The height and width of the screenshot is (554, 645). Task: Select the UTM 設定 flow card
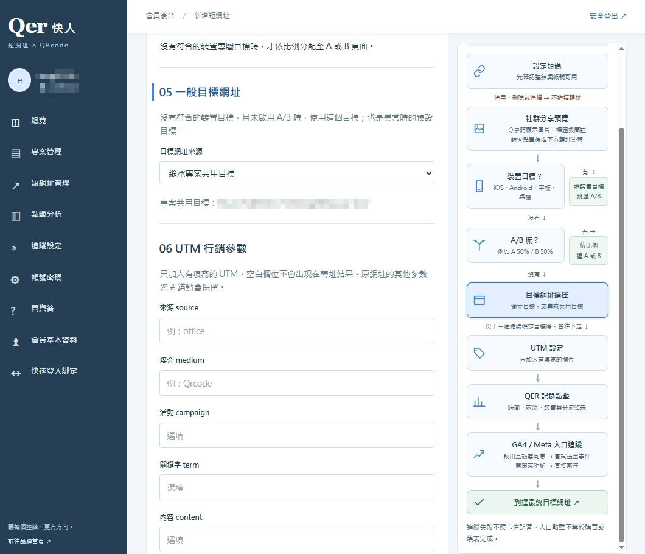click(x=537, y=353)
